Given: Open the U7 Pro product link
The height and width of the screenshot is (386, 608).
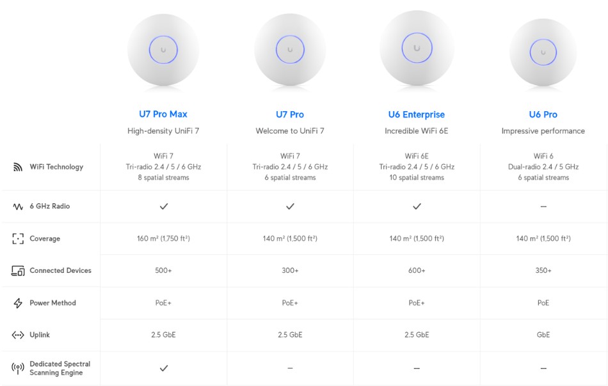Looking at the screenshot, I should (290, 114).
